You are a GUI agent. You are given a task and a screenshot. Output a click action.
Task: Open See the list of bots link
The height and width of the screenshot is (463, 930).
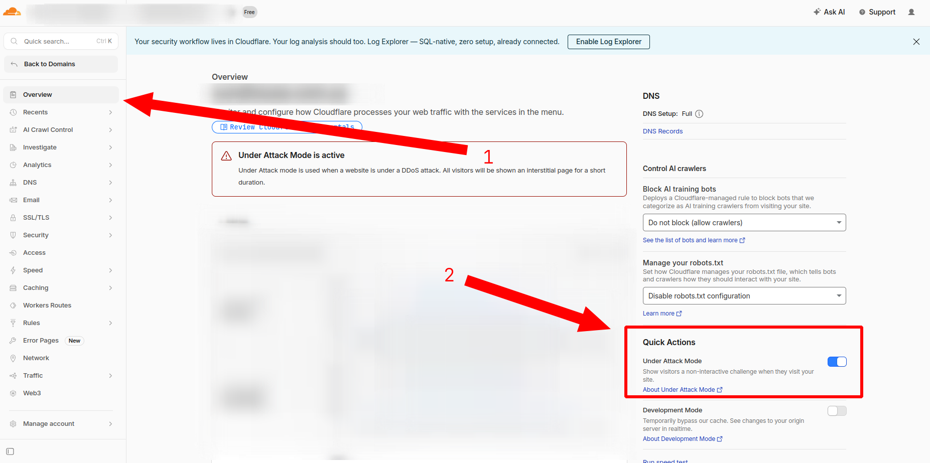[x=694, y=240]
